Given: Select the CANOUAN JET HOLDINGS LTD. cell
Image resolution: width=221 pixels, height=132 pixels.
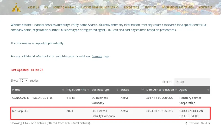Looking at the screenshot, I should click(x=32, y=98).
